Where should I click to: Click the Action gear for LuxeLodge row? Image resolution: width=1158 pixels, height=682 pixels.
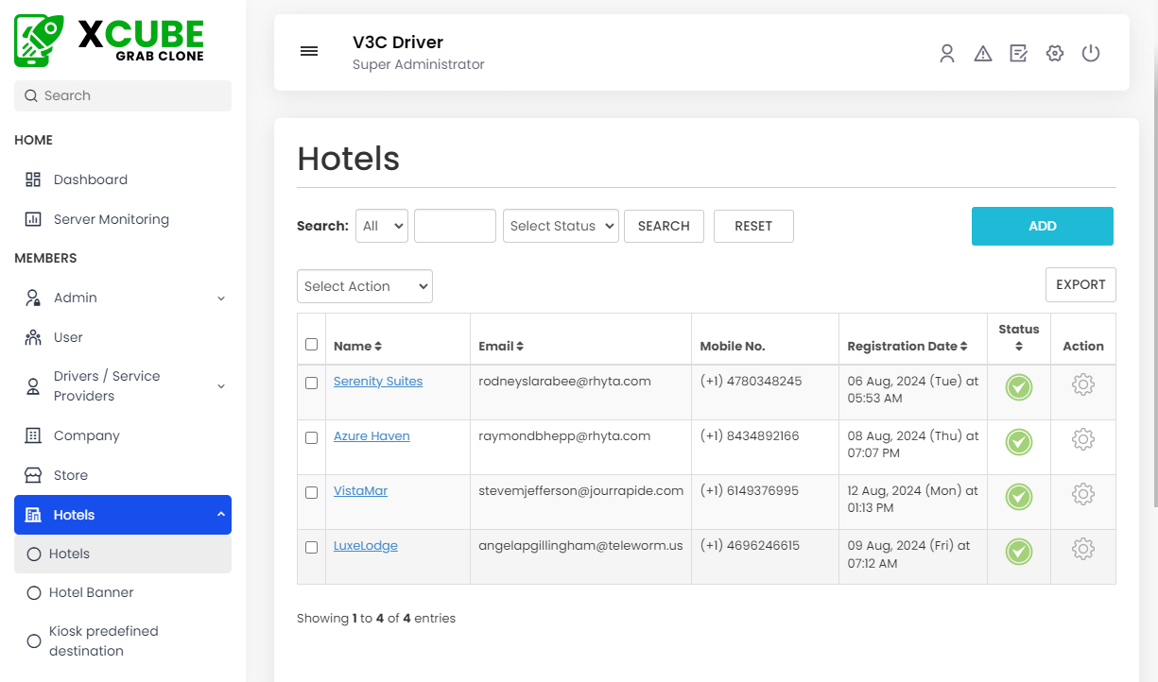[1082, 548]
